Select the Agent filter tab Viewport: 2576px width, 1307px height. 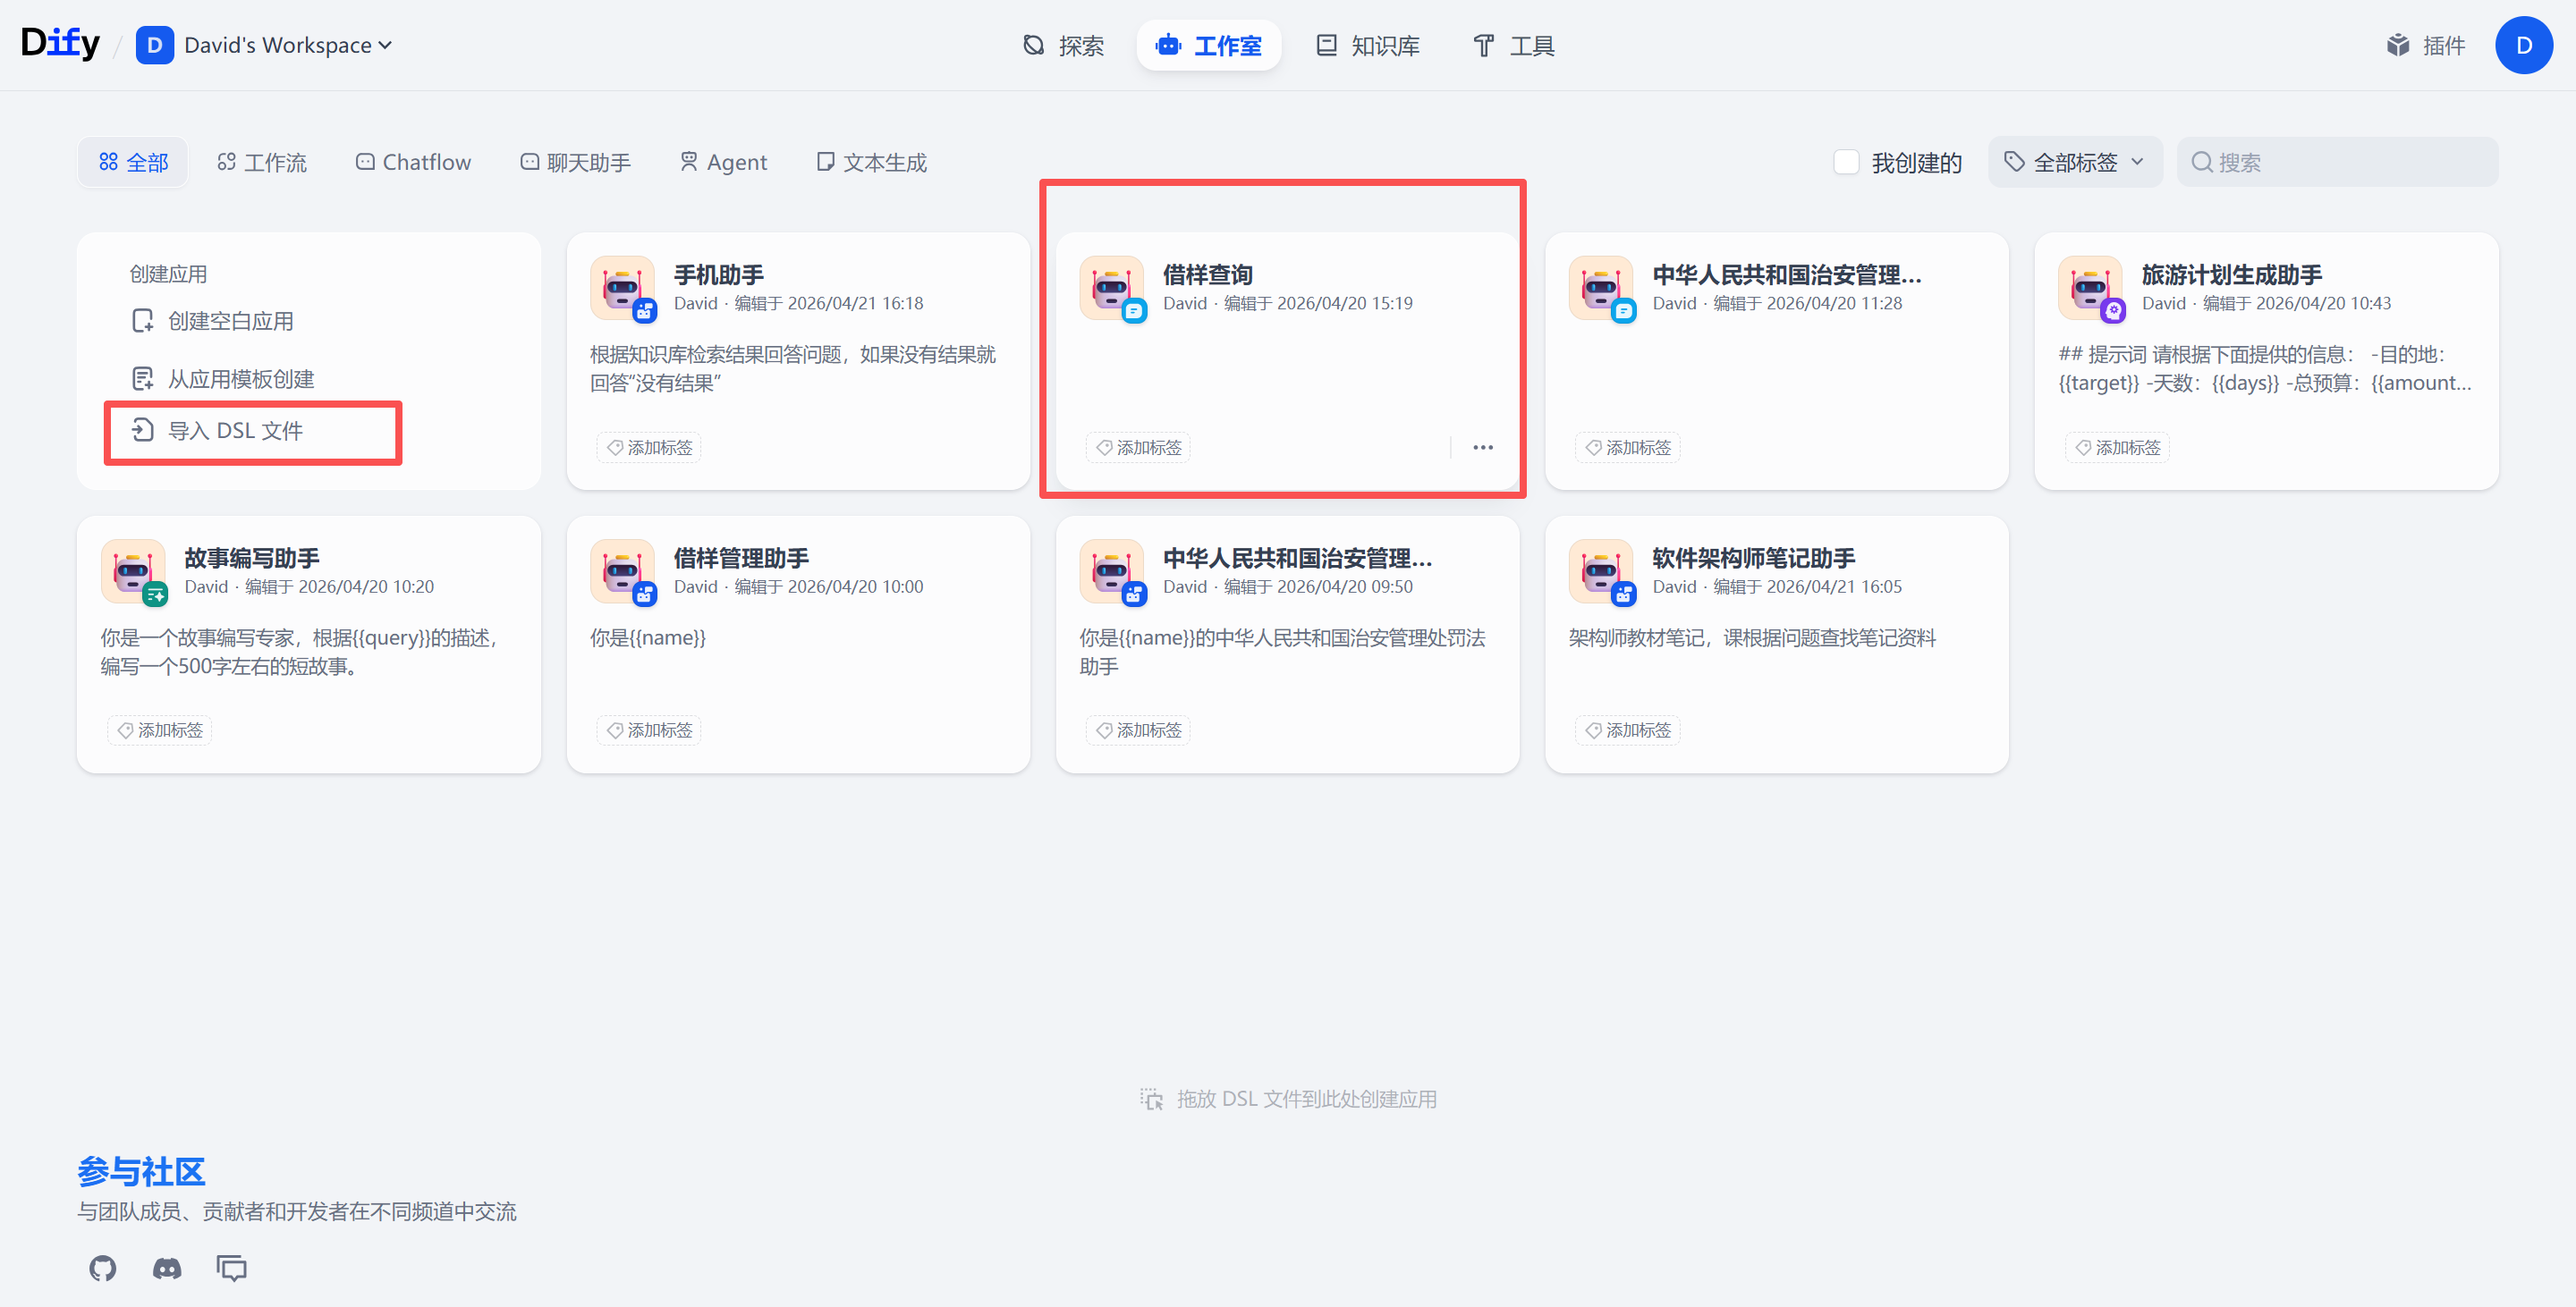(723, 162)
